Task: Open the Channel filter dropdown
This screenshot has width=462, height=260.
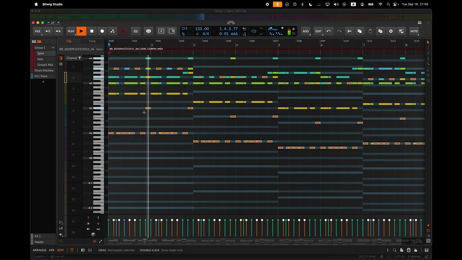Action: click(74, 58)
